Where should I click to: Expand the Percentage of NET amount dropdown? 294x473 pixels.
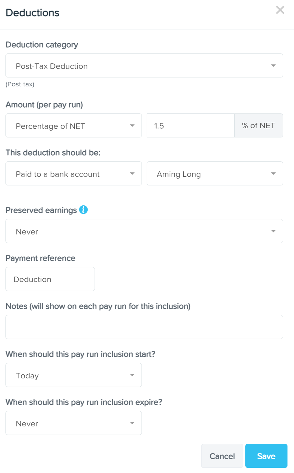[74, 125]
